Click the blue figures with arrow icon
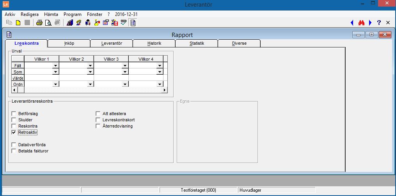This screenshot has width=396, height=196. [x=88, y=23]
